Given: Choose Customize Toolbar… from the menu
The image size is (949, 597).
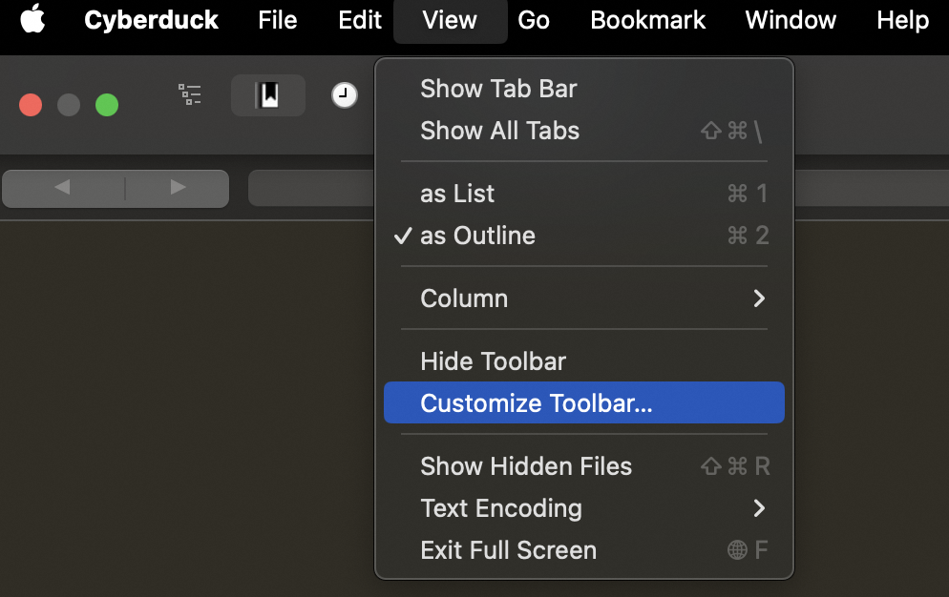Looking at the screenshot, I should 537,403.
